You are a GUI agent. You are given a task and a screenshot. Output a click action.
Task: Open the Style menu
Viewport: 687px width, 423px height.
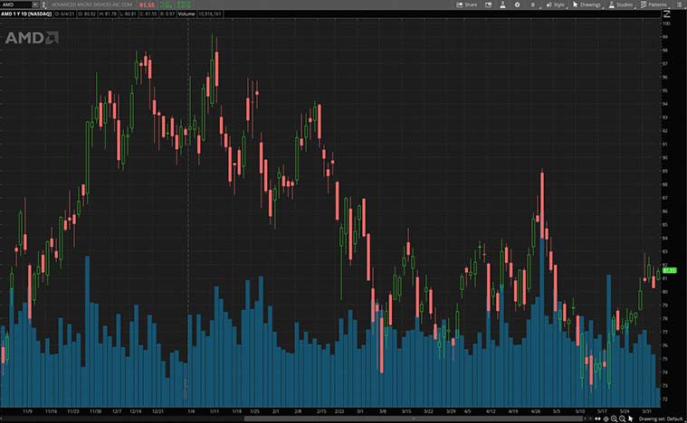[554, 5]
